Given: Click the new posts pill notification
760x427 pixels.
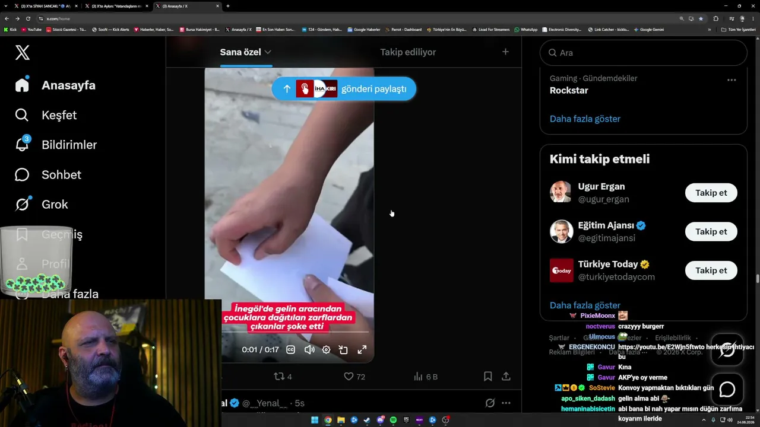Looking at the screenshot, I should tap(344, 89).
